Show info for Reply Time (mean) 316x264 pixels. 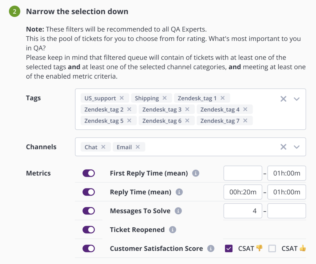pyautogui.click(x=179, y=192)
